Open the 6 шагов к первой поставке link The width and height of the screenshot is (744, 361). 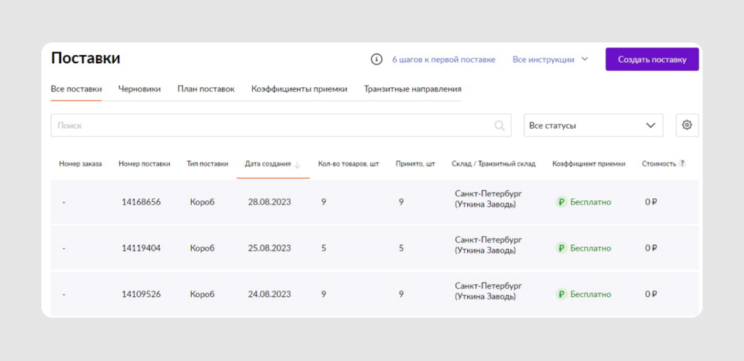pyautogui.click(x=443, y=60)
